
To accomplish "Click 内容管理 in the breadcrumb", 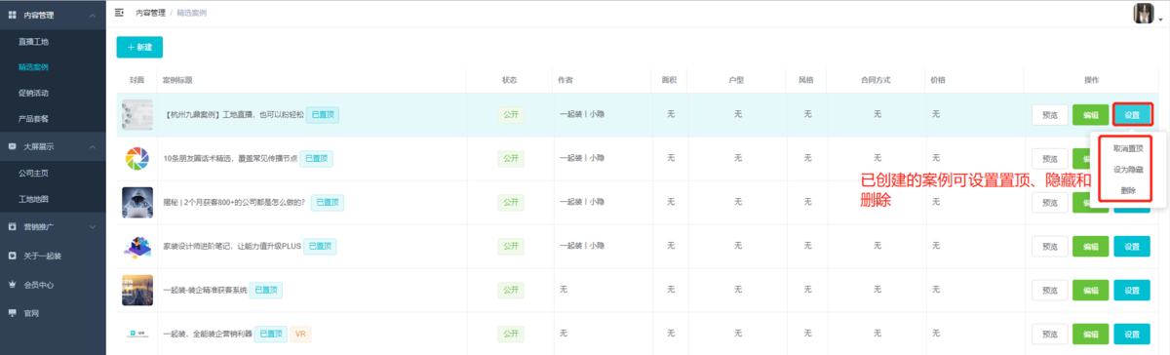I will tap(150, 14).
